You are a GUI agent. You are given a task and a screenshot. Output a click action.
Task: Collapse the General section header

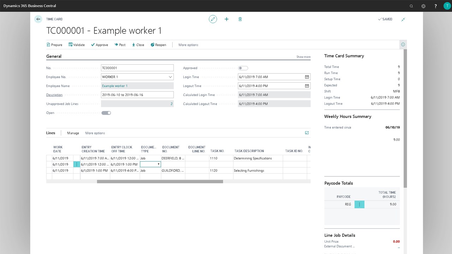(x=54, y=56)
